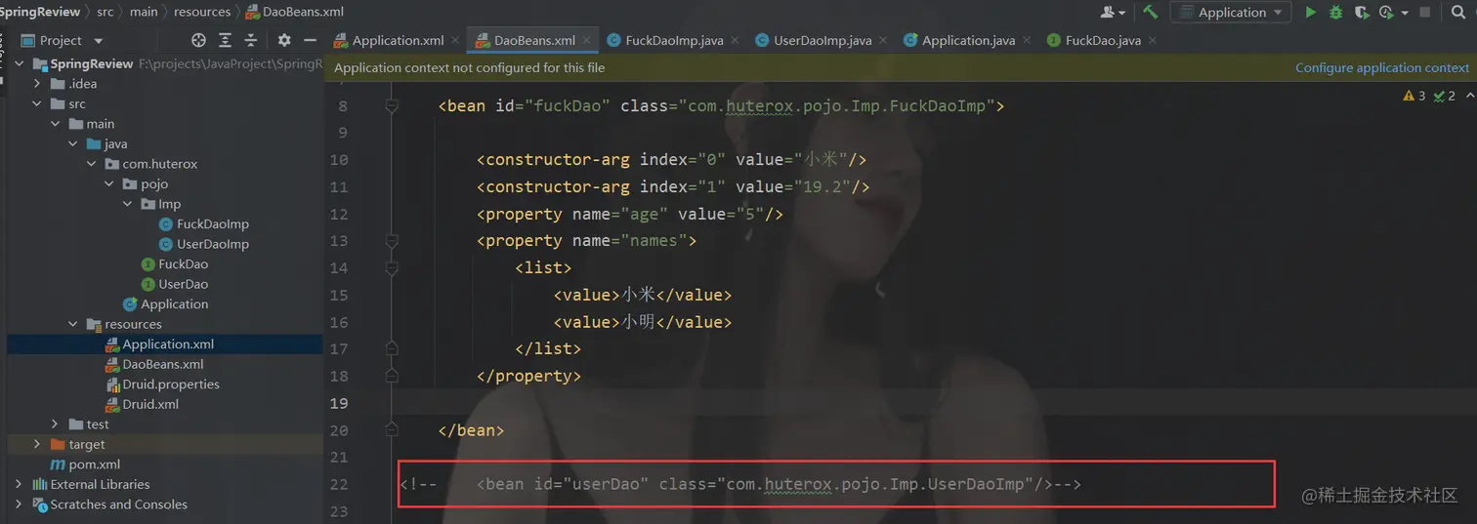Screen dimensions: 1477x524
Task: Collapse the com.huterox package chevron
Action: (x=91, y=164)
